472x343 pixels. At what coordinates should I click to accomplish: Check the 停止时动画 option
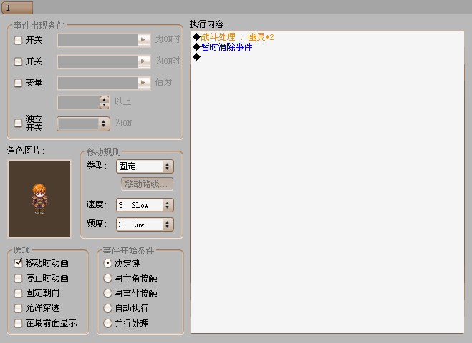click(x=19, y=278)
